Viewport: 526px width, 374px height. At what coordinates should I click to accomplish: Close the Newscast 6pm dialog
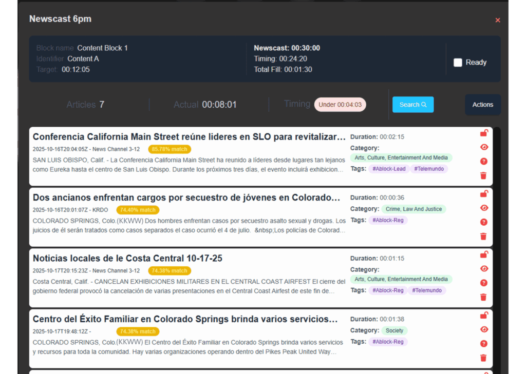click(x=497, y=20)
